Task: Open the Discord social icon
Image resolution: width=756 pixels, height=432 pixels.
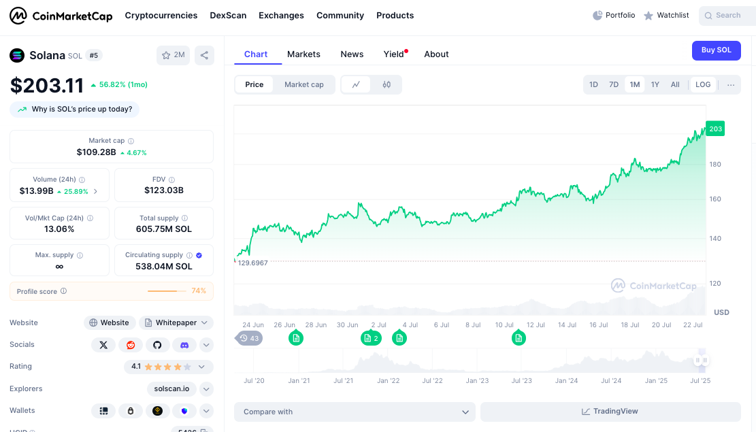Action: pos(184,345)
